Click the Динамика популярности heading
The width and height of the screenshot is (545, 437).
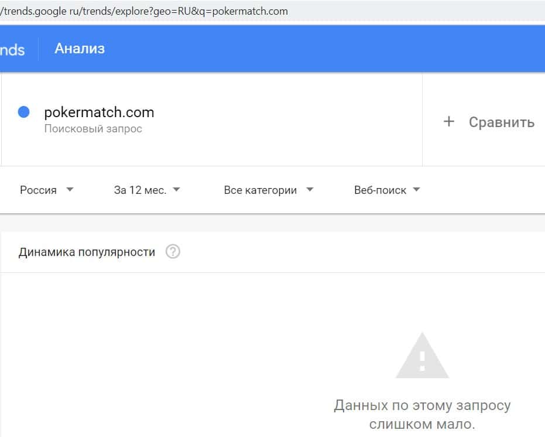87,252
